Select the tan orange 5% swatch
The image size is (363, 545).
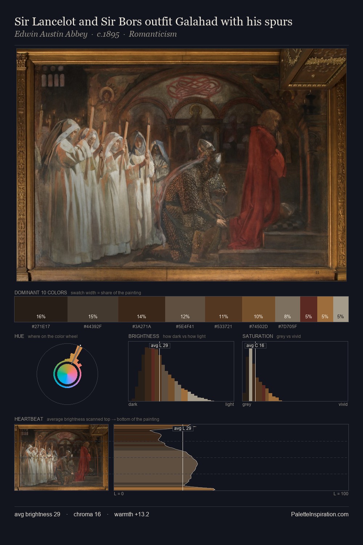[325, 309]
